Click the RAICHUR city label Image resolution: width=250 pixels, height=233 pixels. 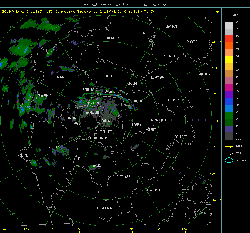(x=204, y=74)
